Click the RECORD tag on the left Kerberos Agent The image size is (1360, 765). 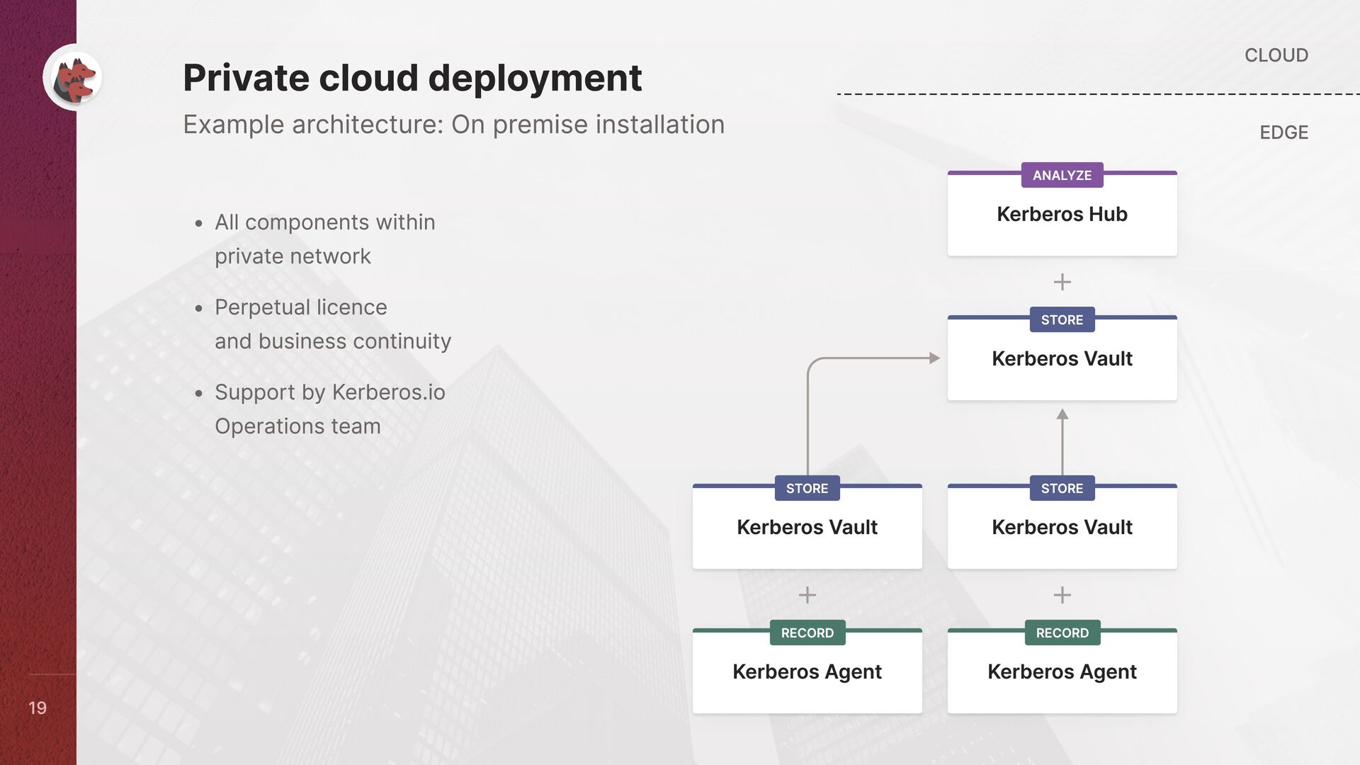(x=807, y=633)
